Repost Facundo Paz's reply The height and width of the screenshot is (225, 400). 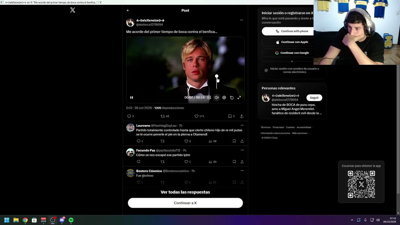point(162,162)
